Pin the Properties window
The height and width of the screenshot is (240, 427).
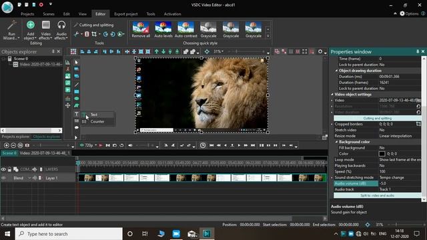pyautogui.click(x=418, y=51)
